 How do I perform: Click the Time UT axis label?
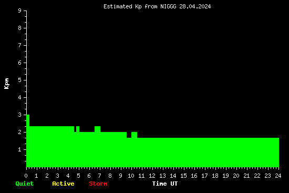pos(165,184)
